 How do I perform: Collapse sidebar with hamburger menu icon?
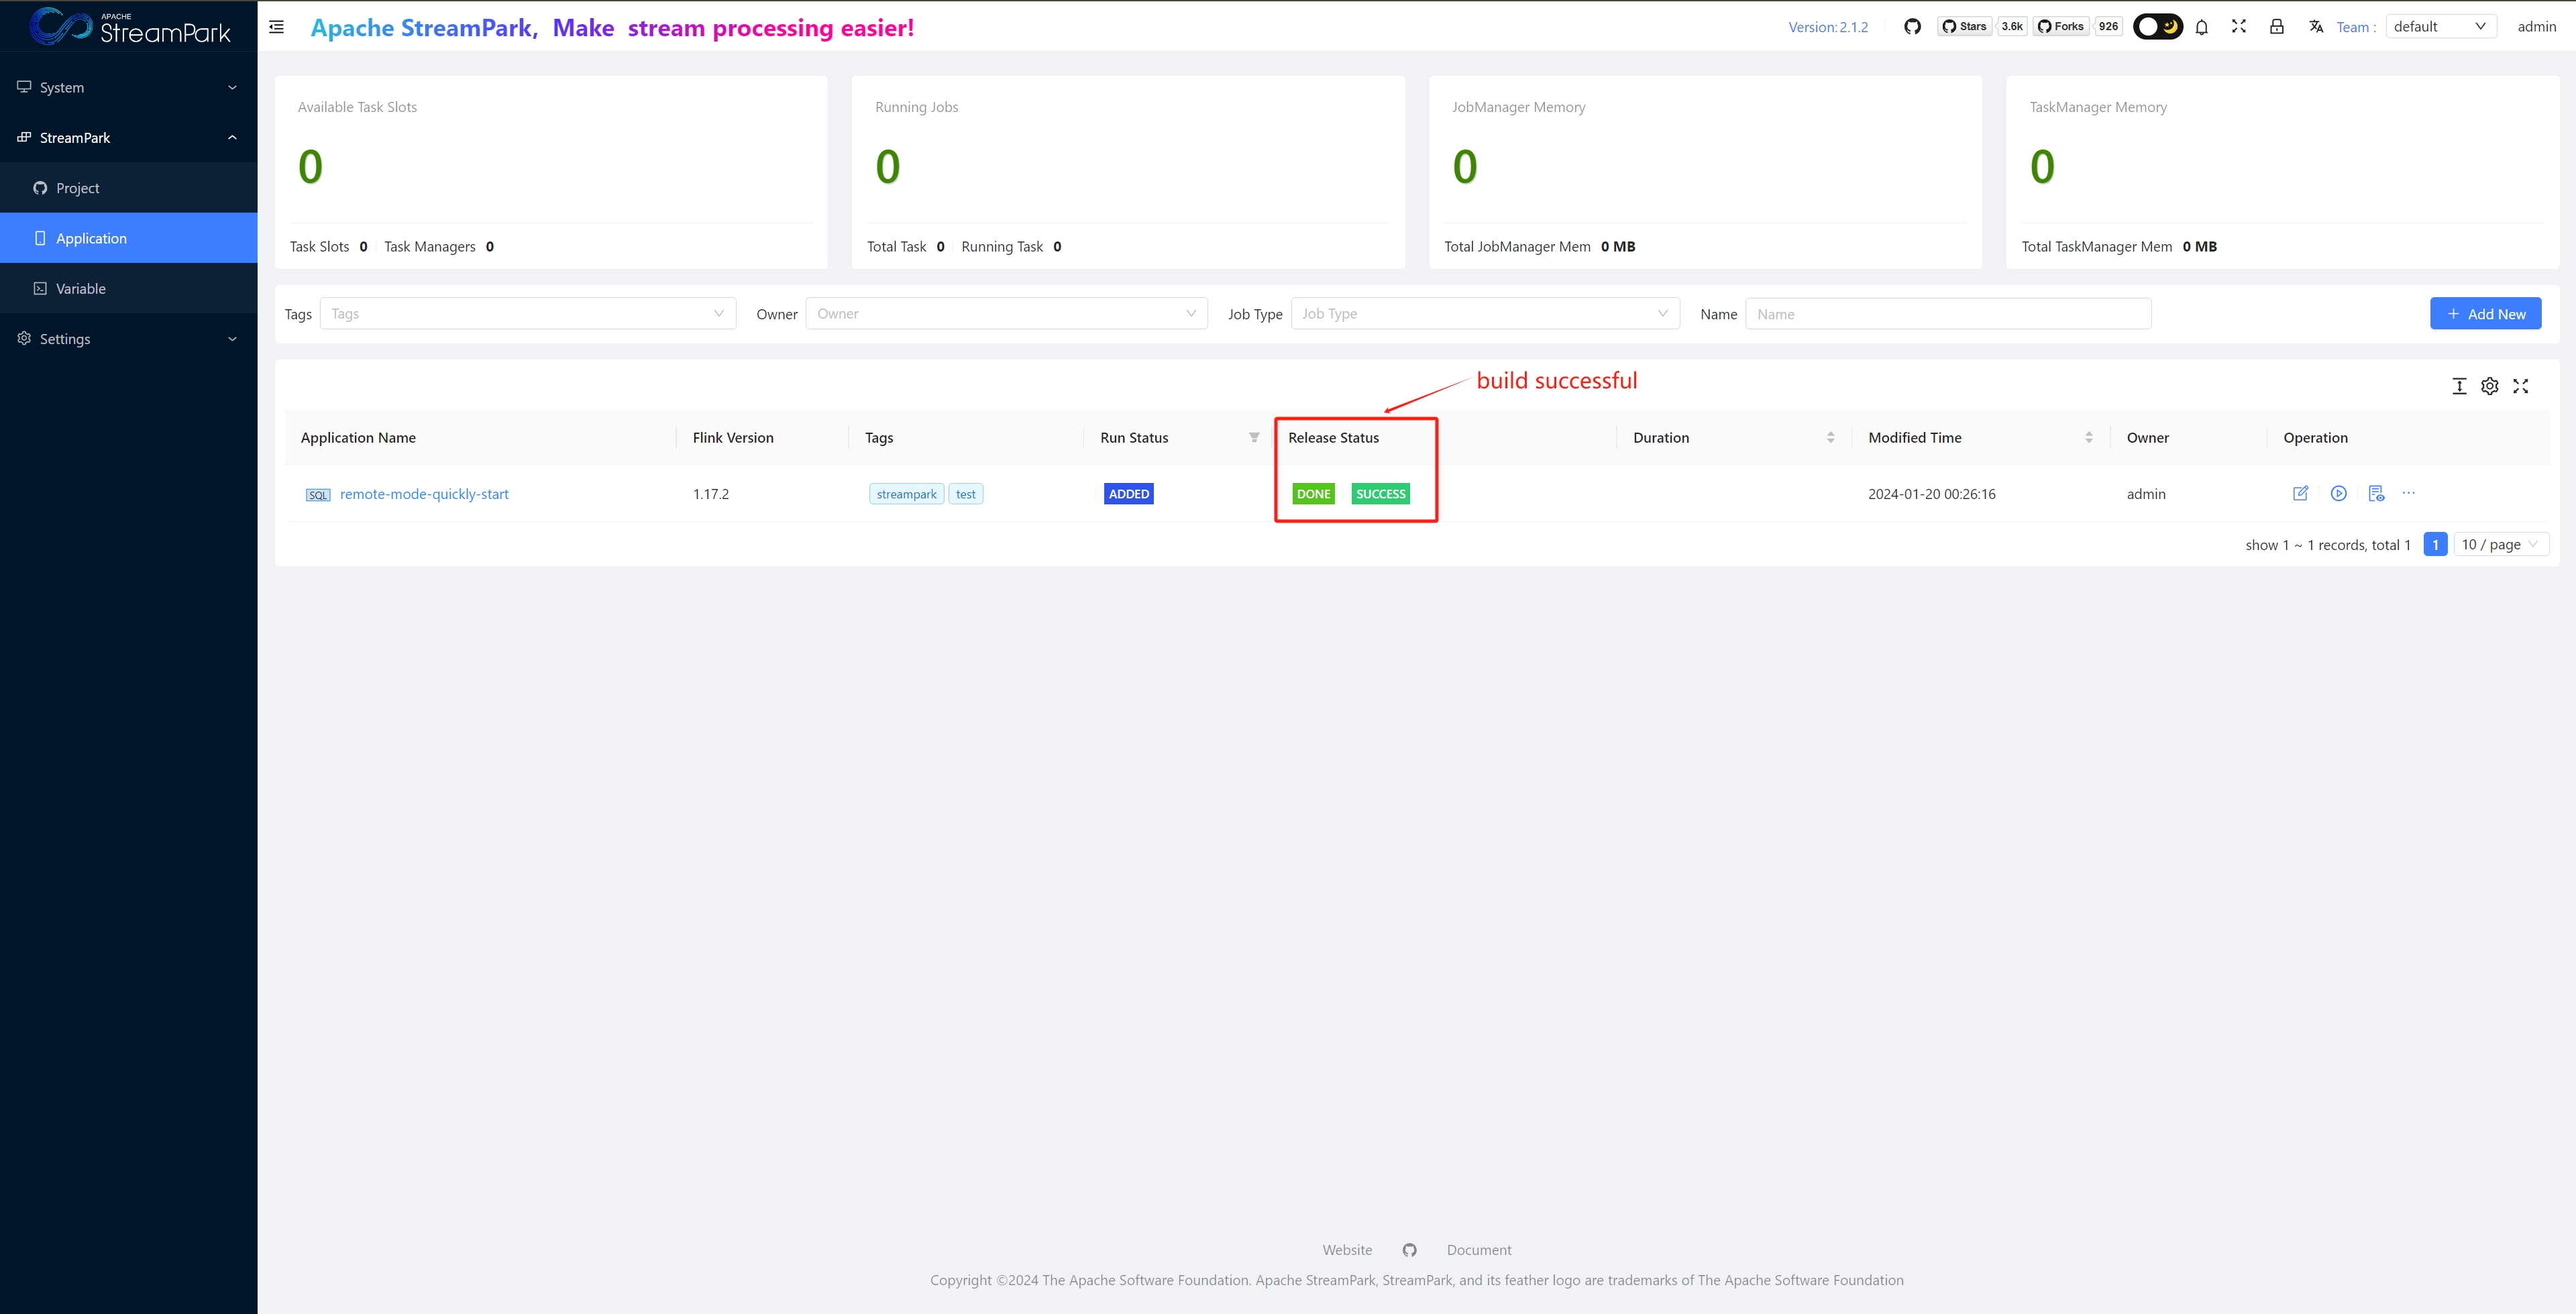click(x=277, y=27)
